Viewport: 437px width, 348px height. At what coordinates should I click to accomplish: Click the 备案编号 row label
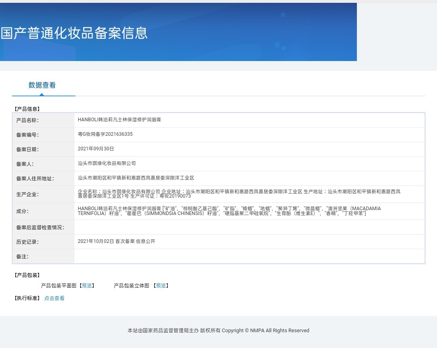28,135
